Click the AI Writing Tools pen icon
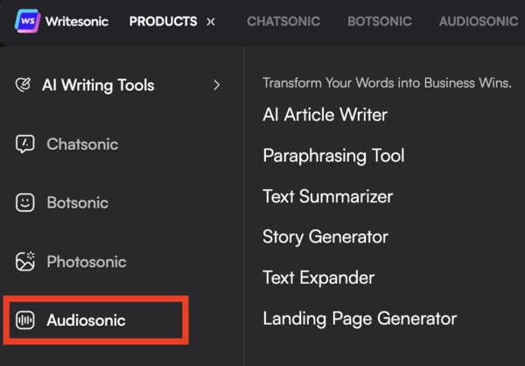Screen dimensions: 525x366 (x=23, y=85)
